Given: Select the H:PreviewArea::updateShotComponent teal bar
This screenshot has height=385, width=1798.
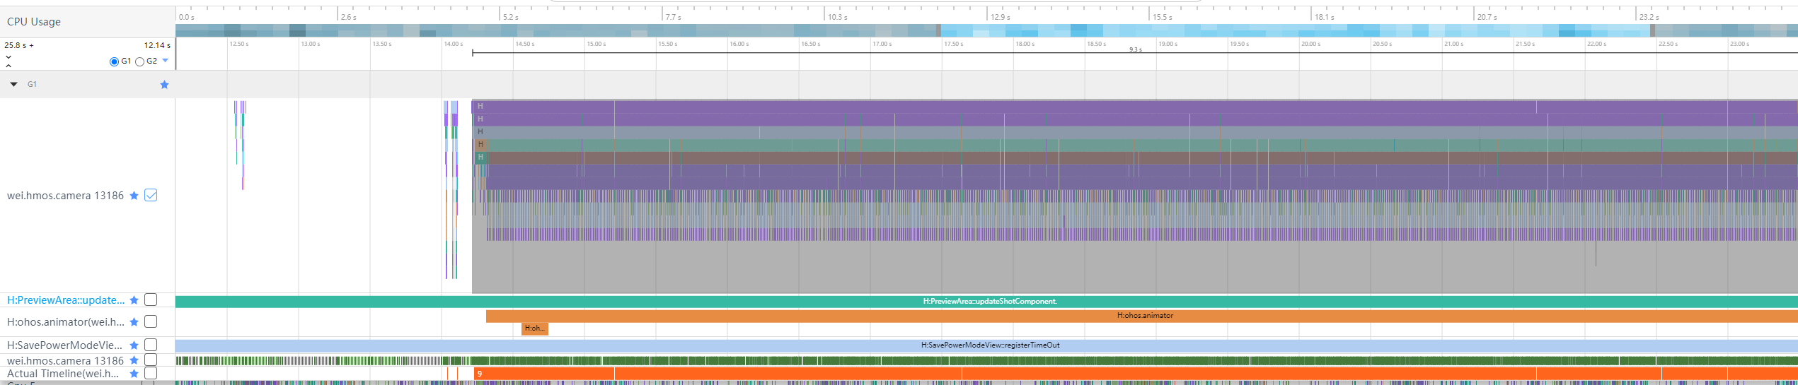Looking at the screenshot, I should [x=989, y=302].
